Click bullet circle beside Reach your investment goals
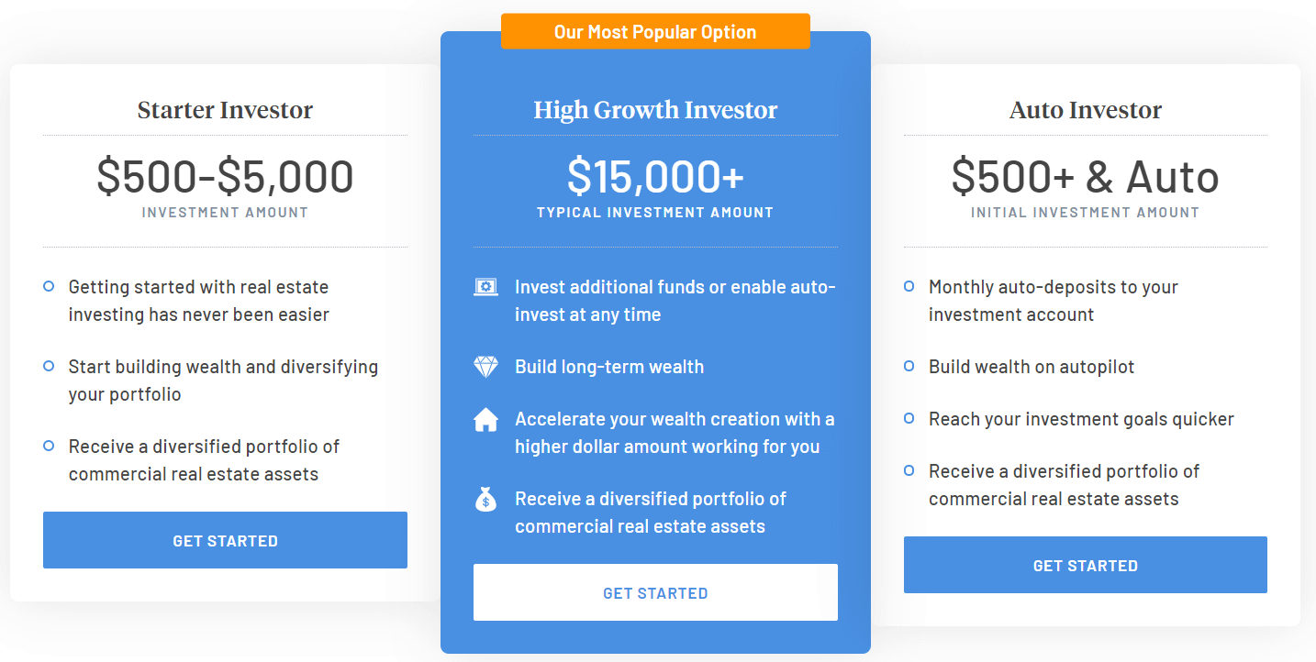1316x662 pixels. coord(909,418)
